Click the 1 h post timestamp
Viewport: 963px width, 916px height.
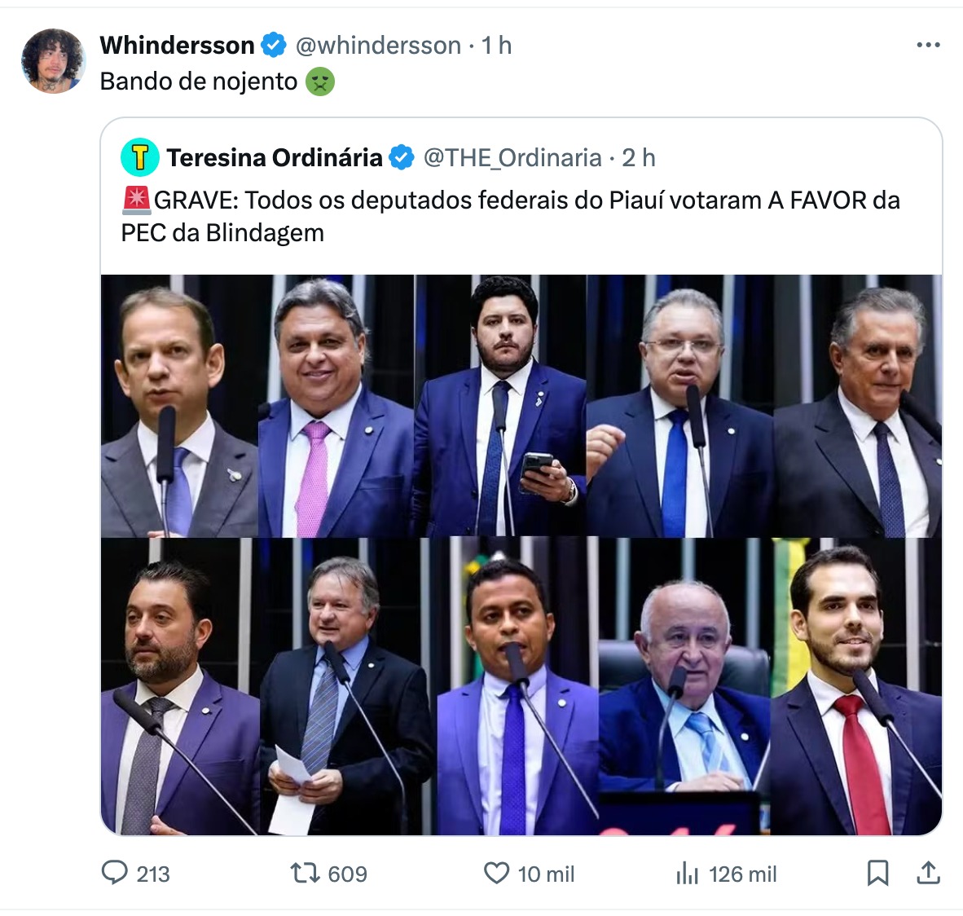(496, 46)
